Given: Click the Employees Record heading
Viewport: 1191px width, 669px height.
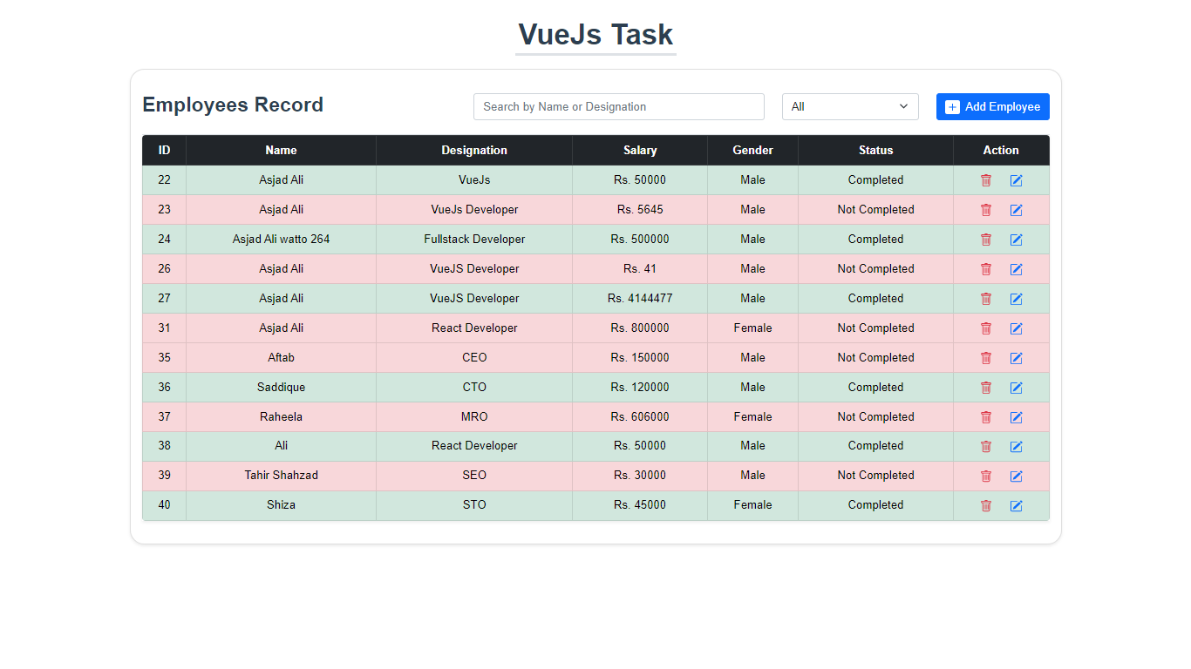Looking at the screenshot, I should [x=233, y=105].
